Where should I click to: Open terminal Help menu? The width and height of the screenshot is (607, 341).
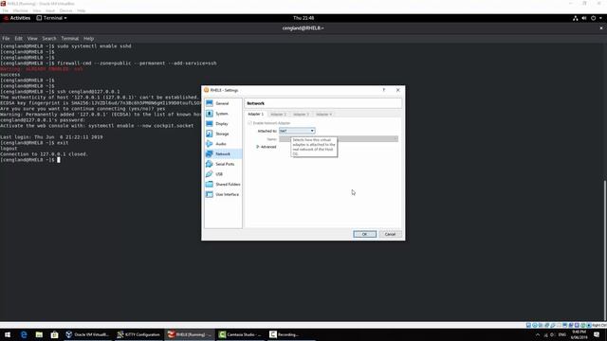(x=88, y=39)
